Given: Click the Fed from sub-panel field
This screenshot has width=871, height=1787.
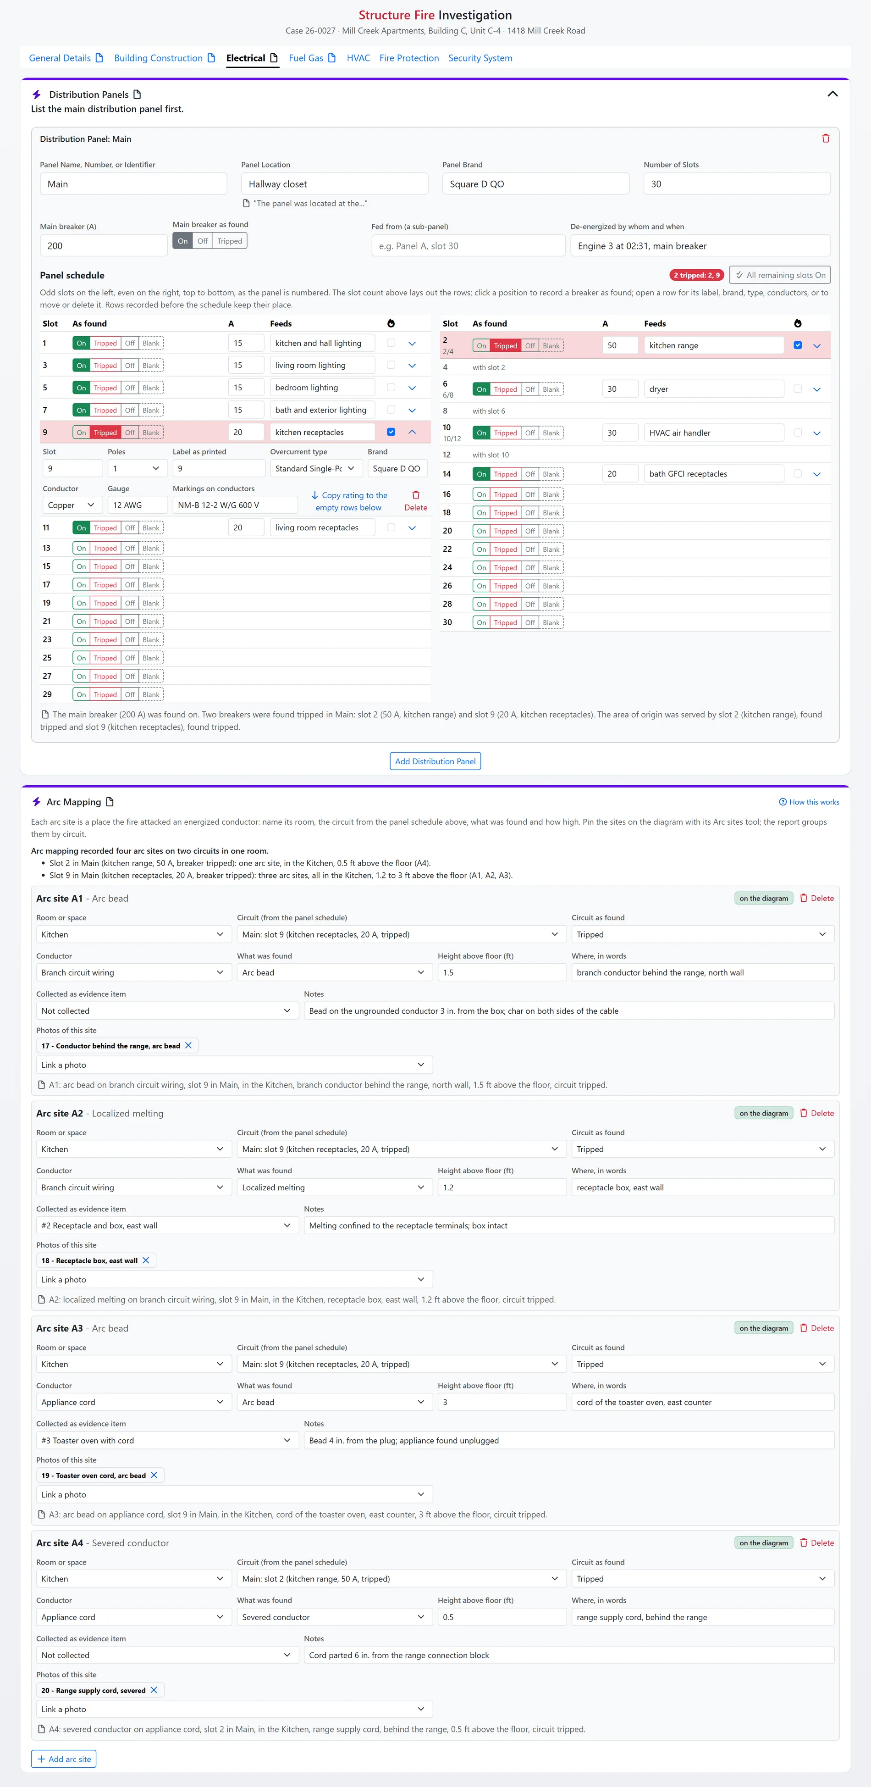Looking at the screenshot, I should 468,245.
